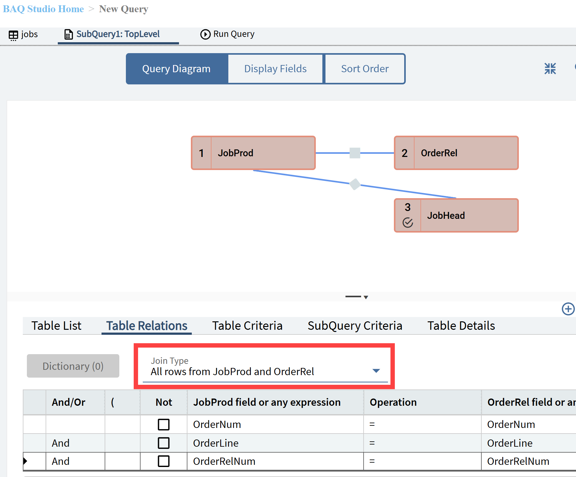Toggle Not checkbox for OrderRelNum row

[164, 461]
